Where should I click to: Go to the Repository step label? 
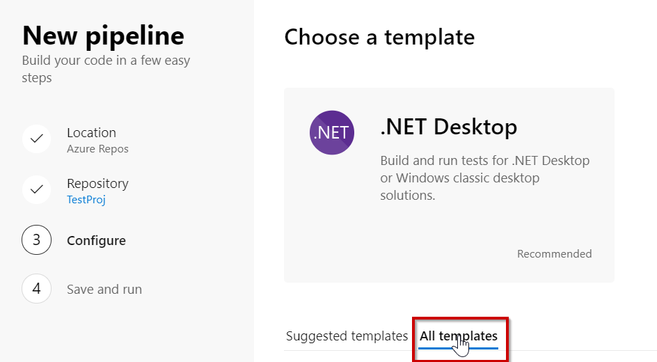click(97, 183)
